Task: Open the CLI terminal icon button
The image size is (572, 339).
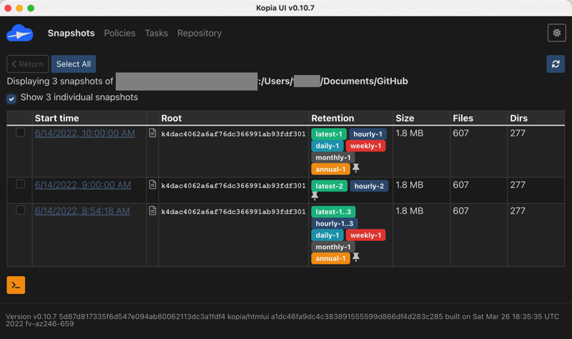Action: 16,285
